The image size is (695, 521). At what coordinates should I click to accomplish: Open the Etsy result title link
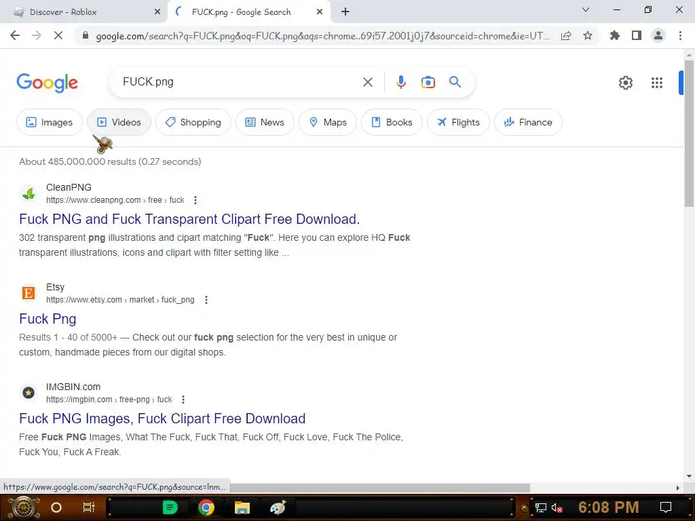pyautogui.click(x=48, y=319)
